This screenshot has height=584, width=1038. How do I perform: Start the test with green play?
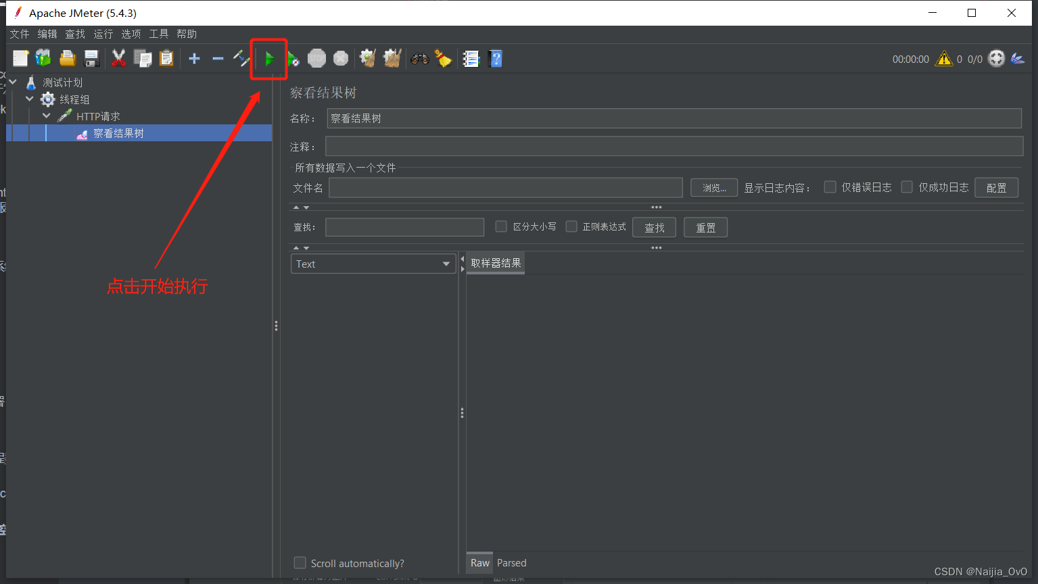point(269,59)
